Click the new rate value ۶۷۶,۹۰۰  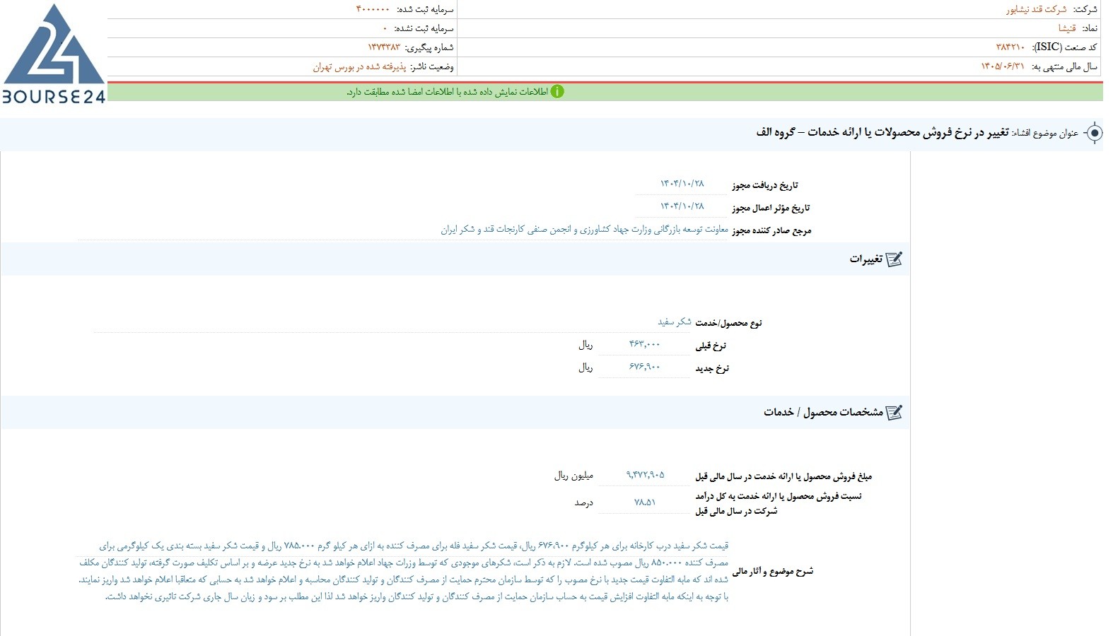coord(644,367)
